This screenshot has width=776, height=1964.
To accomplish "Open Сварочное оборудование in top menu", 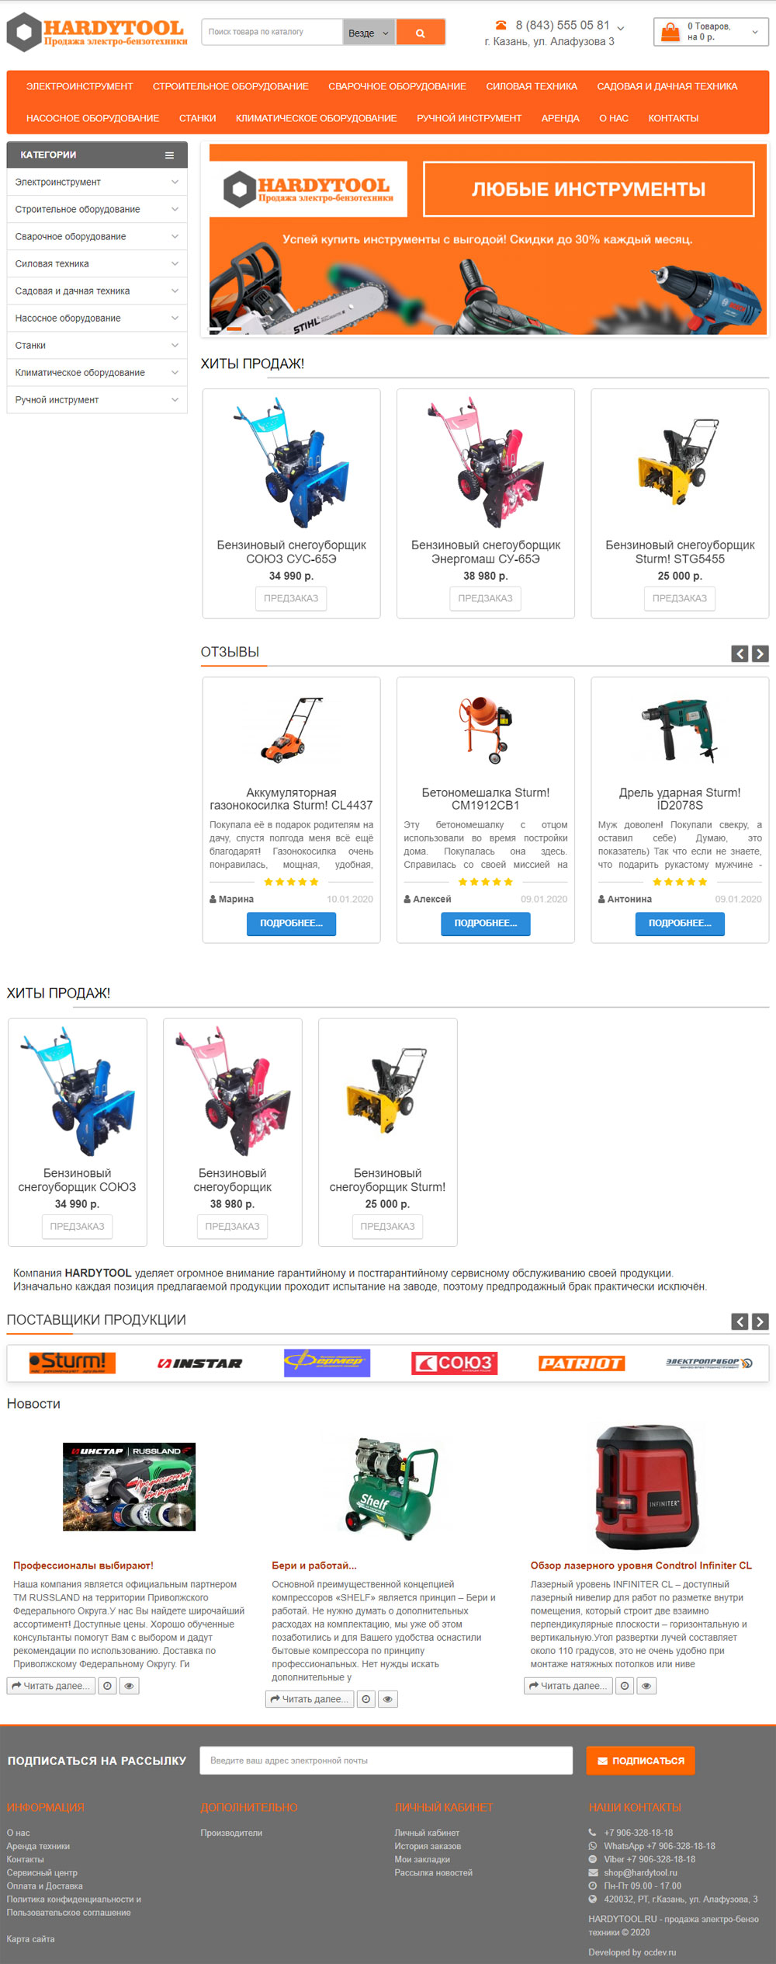I will click(x=397, y=86).
